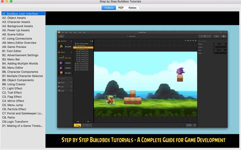Select C1. Light Effect tutorial
Screen dimensions: 241x150
(23, 88)
